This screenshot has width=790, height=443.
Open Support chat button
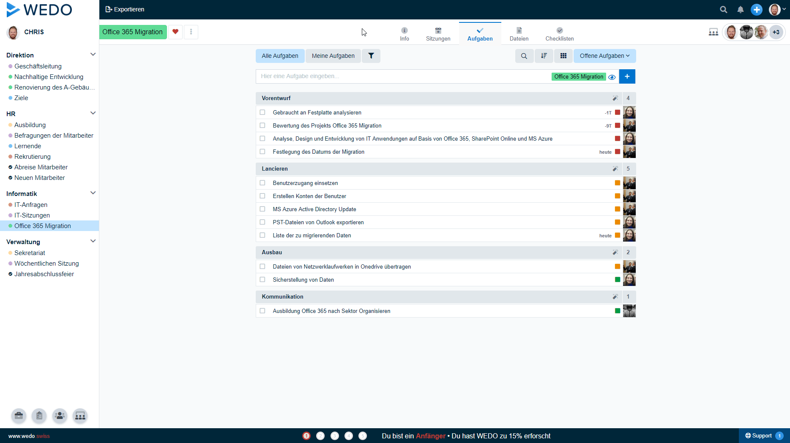(x=764, y=436)
